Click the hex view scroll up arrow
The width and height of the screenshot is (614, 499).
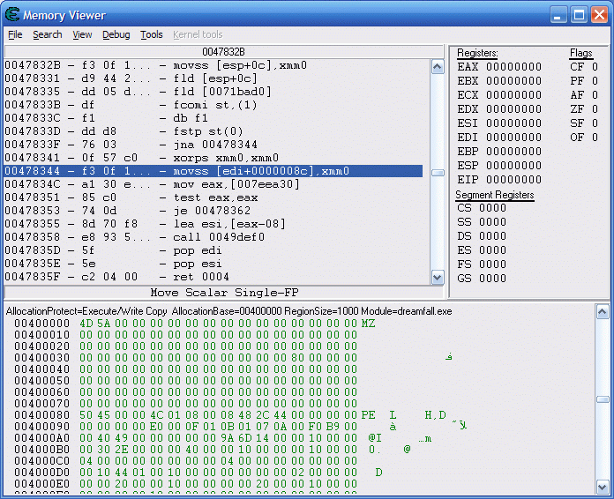(603, 311)
